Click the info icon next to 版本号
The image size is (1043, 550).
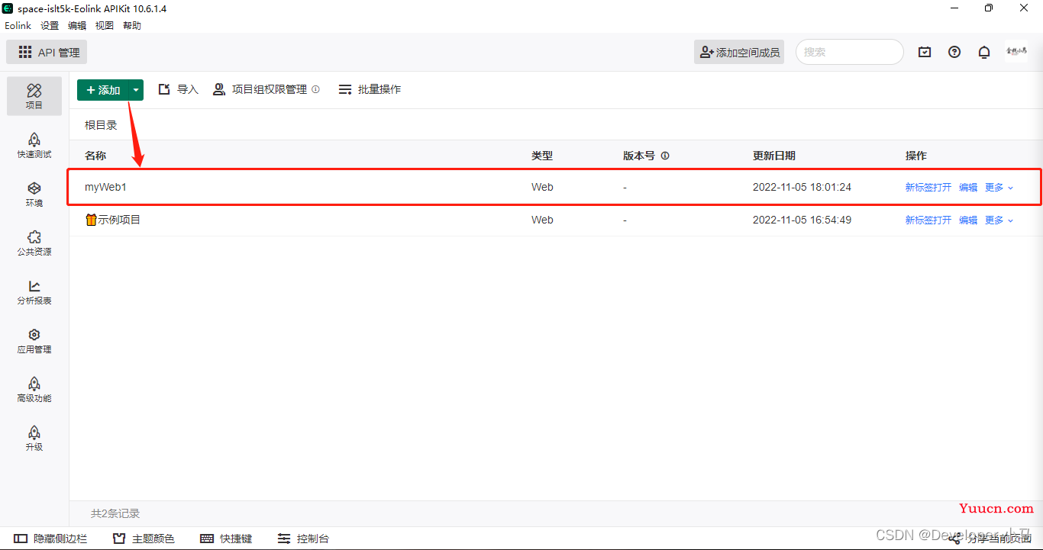665,156
